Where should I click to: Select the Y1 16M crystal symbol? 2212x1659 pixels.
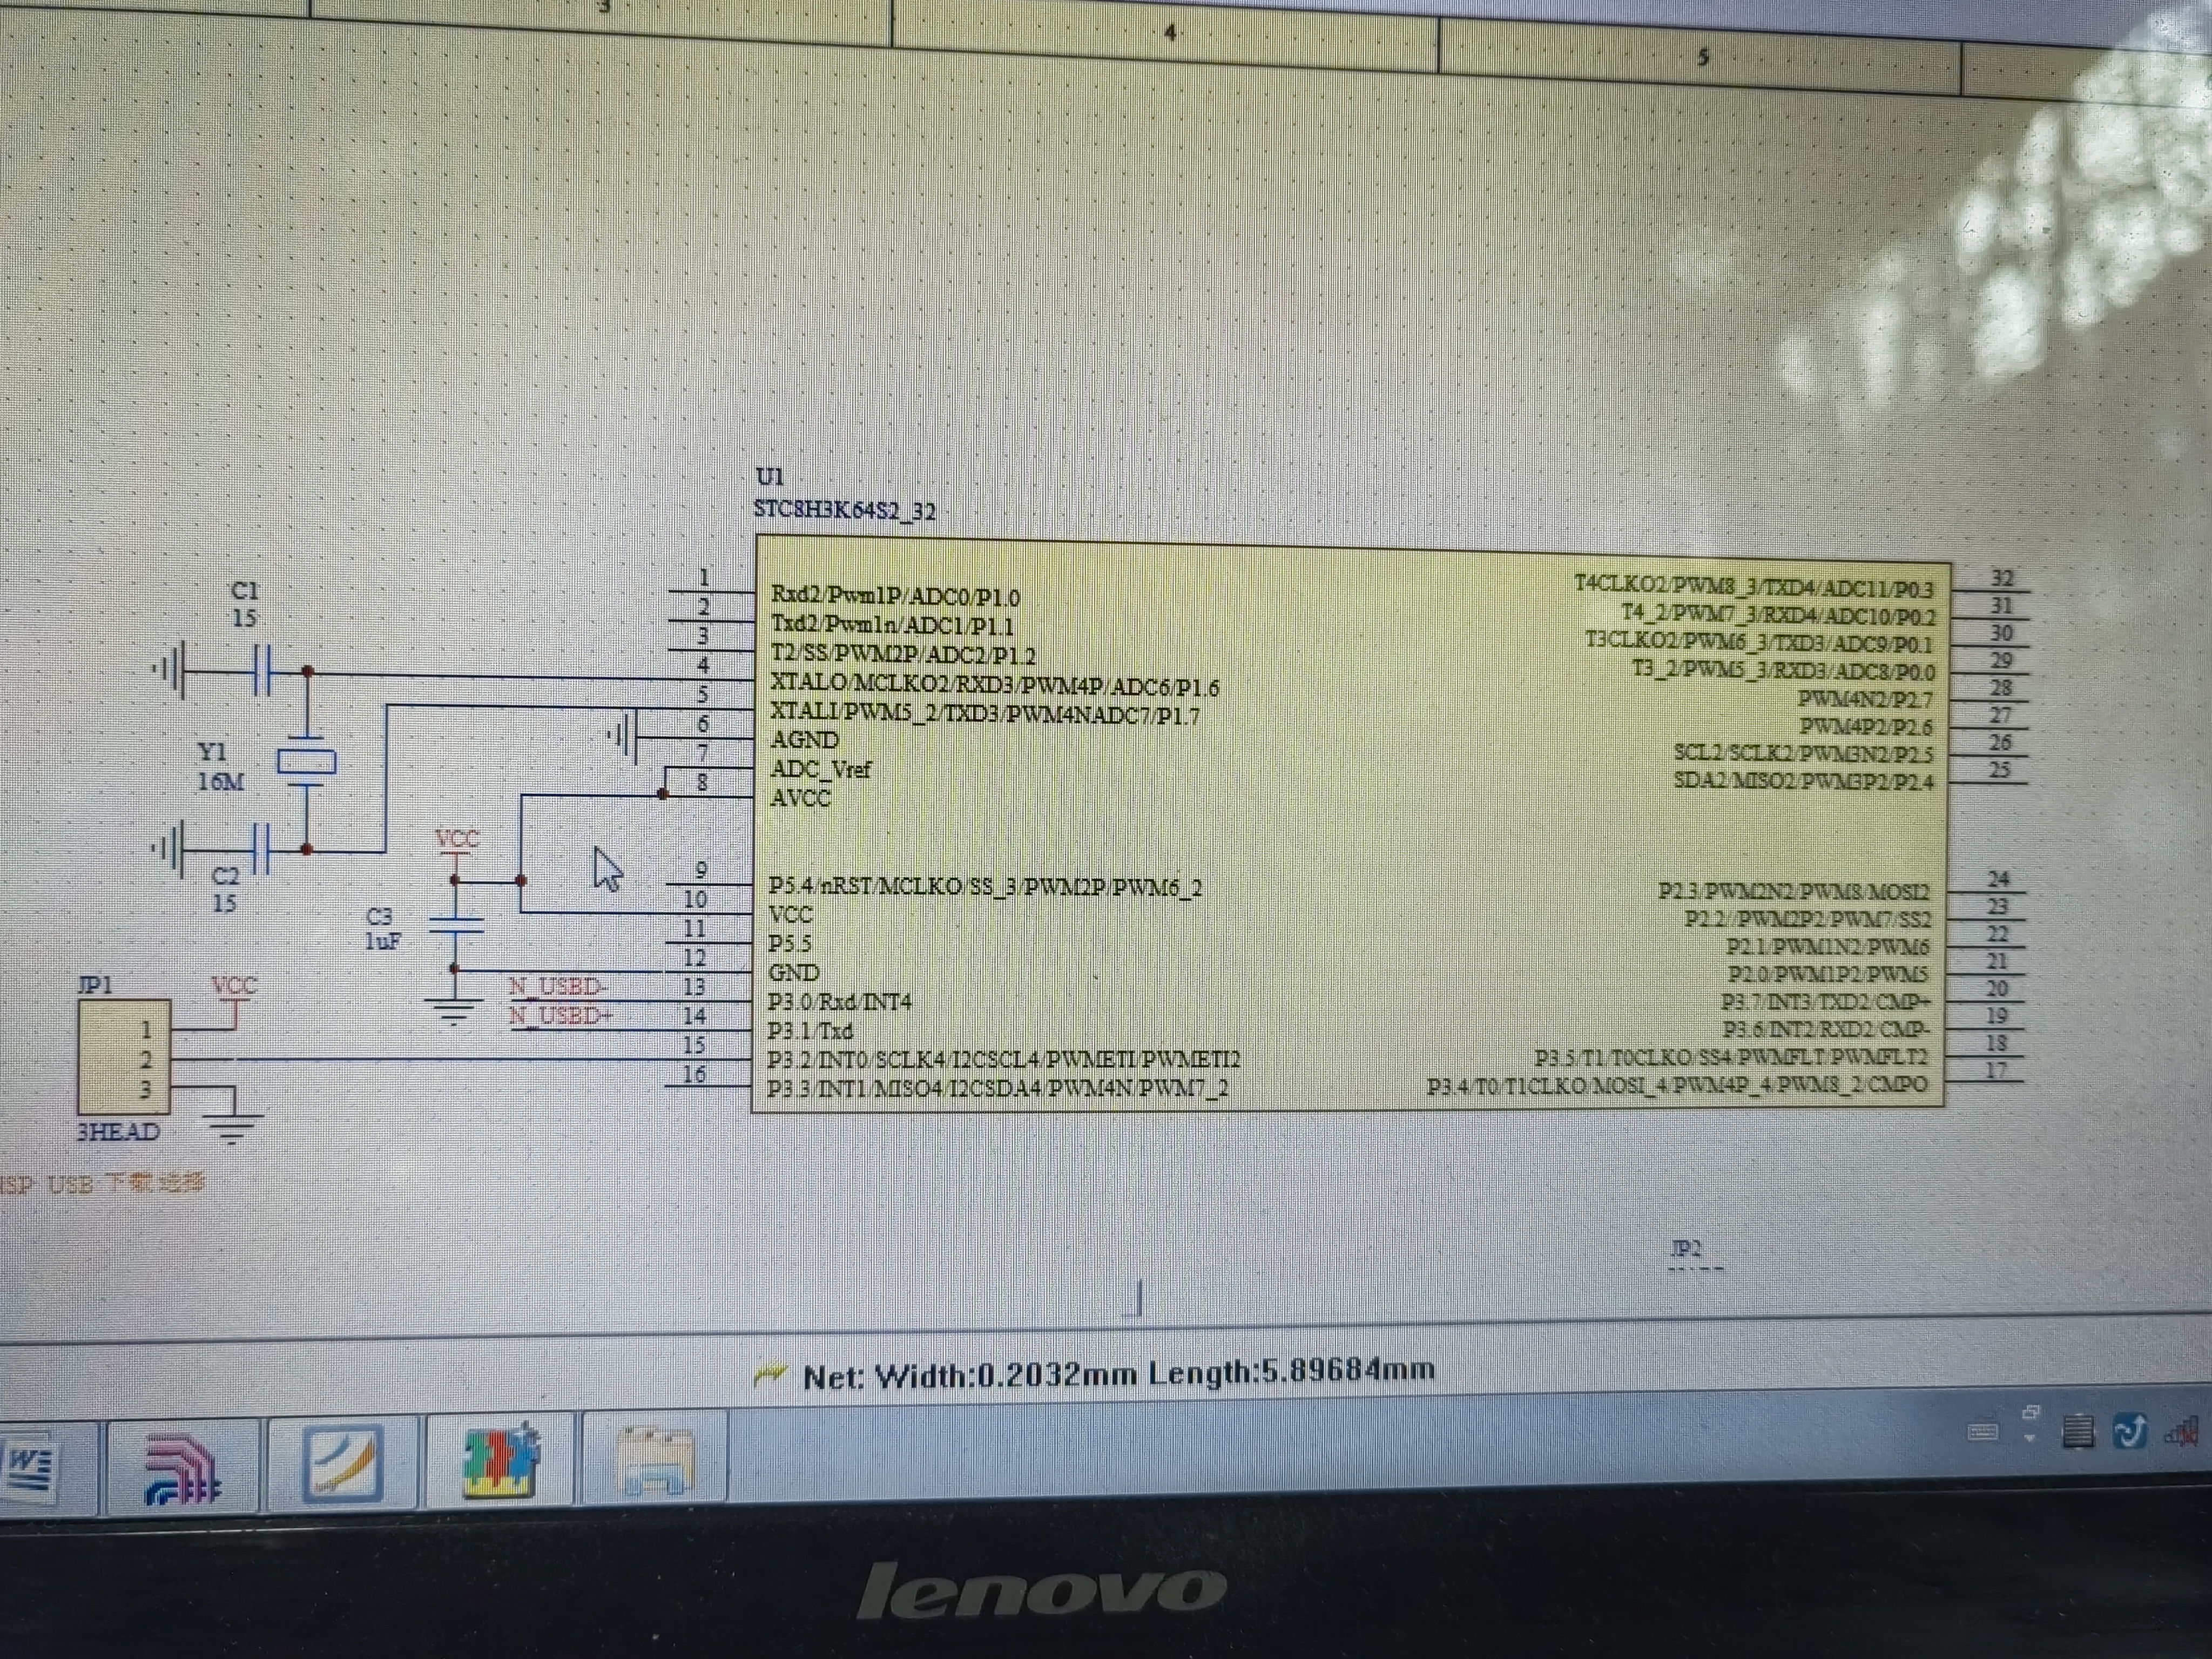[x=306, y=763]
